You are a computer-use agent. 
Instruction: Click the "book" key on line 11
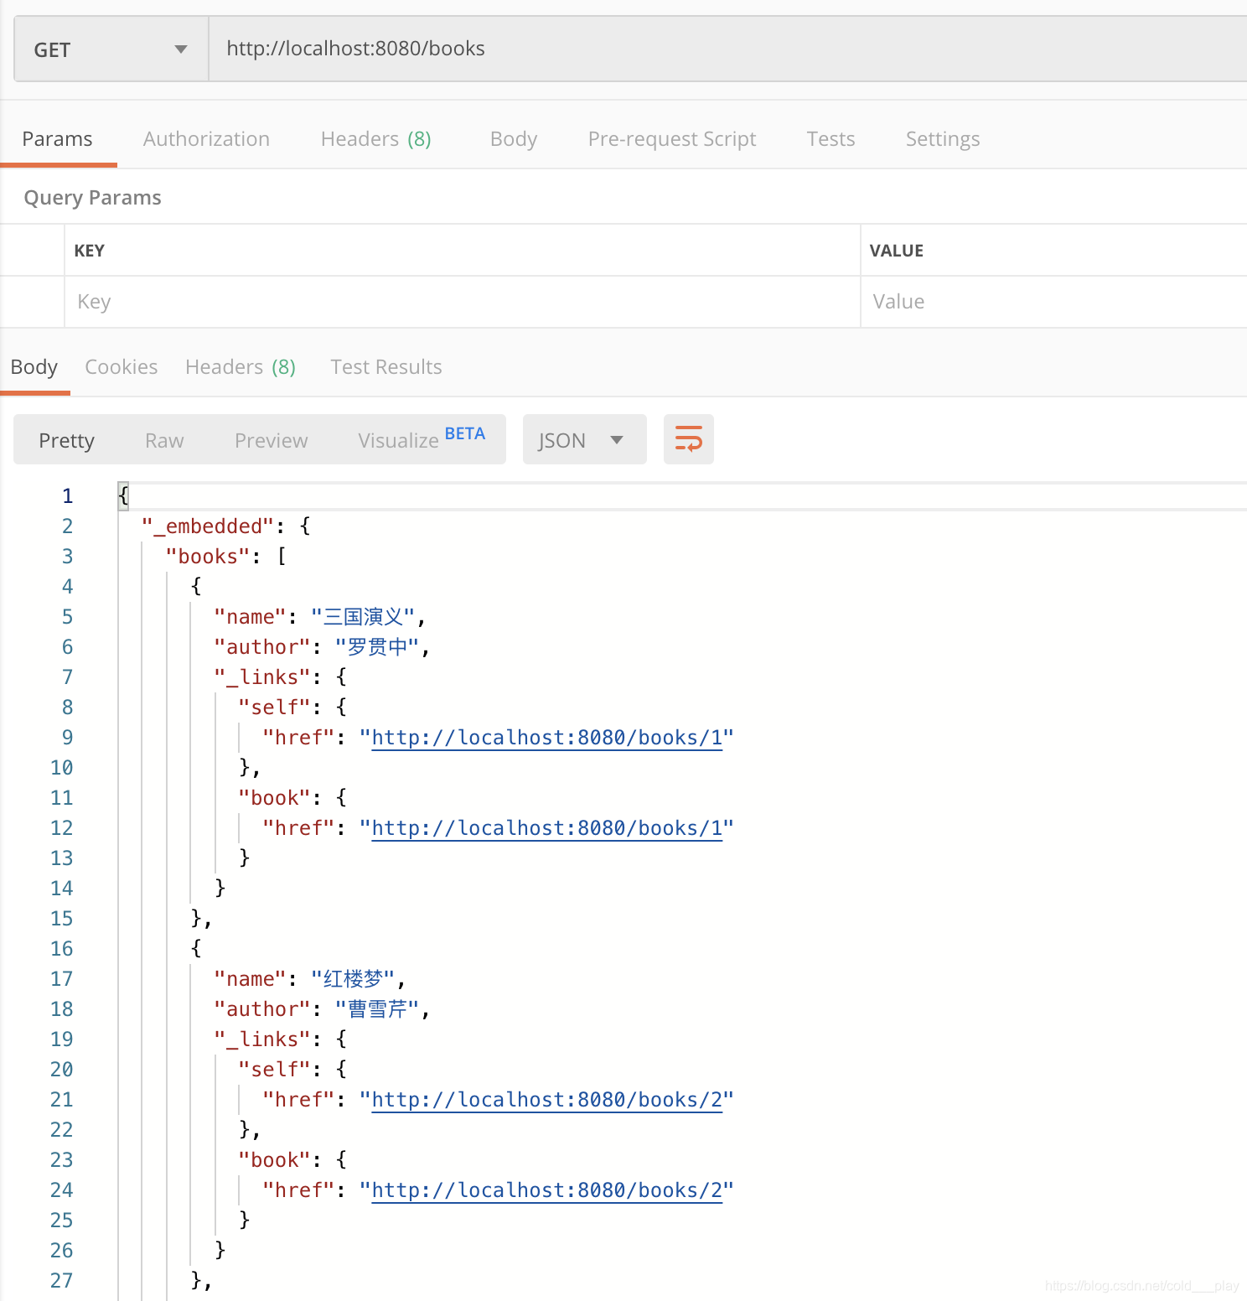tap(275, 798)
